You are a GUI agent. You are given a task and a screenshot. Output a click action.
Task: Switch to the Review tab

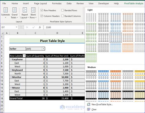pyautogui.click(x=80, y=3)
